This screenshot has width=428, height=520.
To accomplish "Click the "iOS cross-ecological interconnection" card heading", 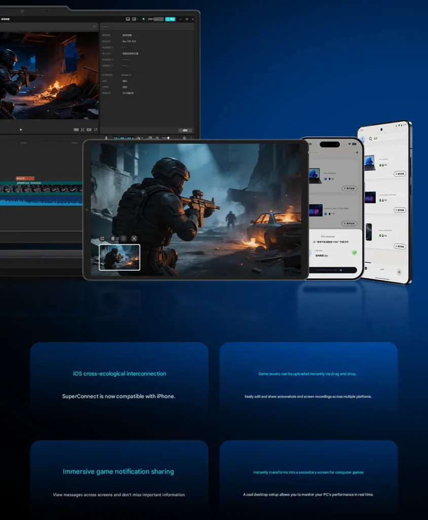I will click(119, 374).
